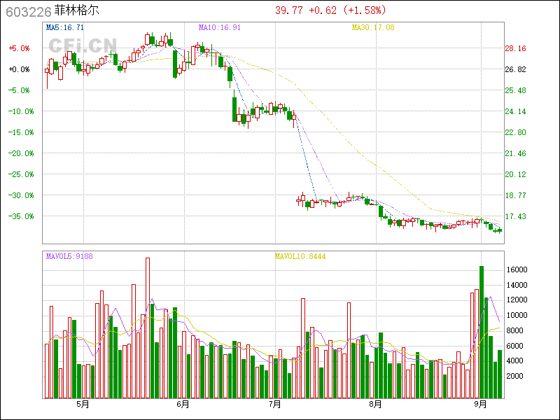The height and width of the screenshot is (420, 560).
Task: Select the 9月 date marker
Action: [480, 405]
